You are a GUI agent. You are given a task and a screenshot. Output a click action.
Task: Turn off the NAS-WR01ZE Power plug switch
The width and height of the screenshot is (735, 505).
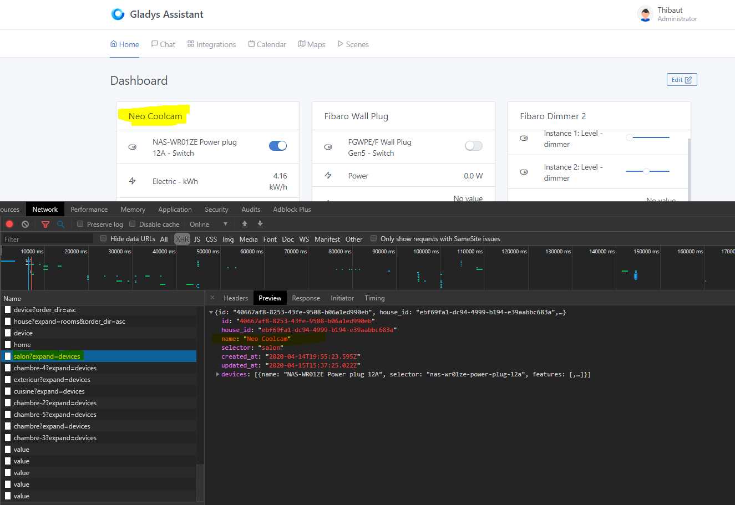[x=278, y=145]
